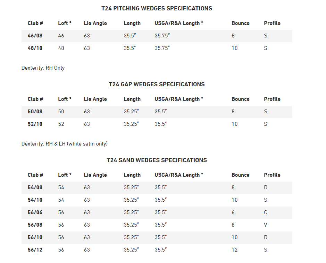
Task: Click the profile value C in 56/06 row
Action: (266, 212)
